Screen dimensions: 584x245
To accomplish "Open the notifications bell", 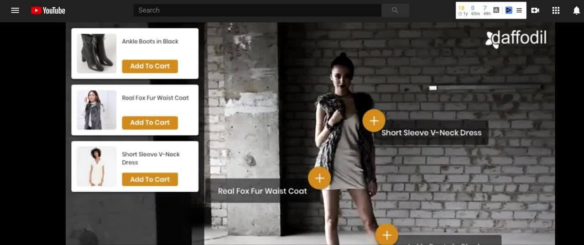I will point(577,10).
